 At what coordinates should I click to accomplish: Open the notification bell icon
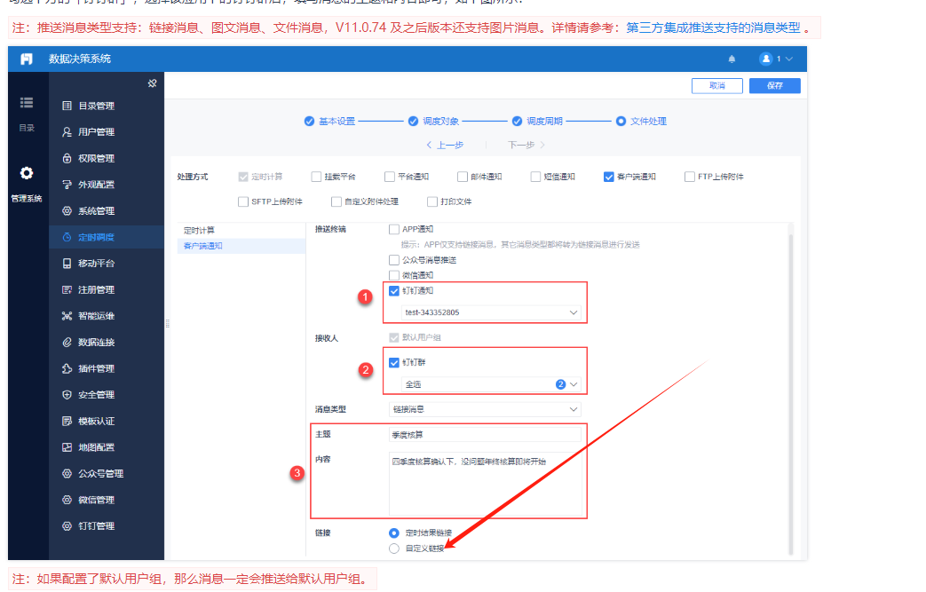tap(732, 59)
